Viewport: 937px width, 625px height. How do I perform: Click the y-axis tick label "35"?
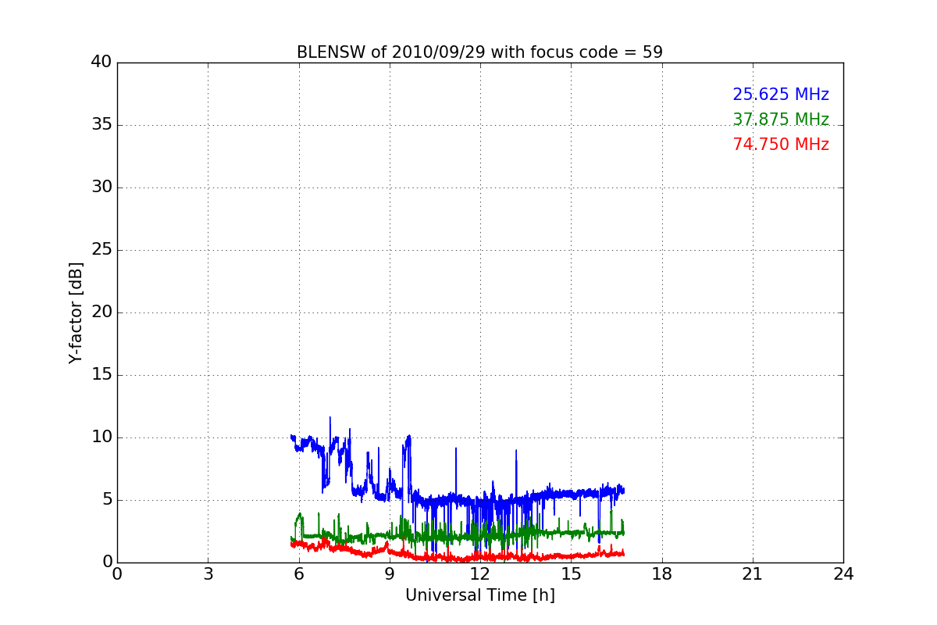(x=102, y=125)
